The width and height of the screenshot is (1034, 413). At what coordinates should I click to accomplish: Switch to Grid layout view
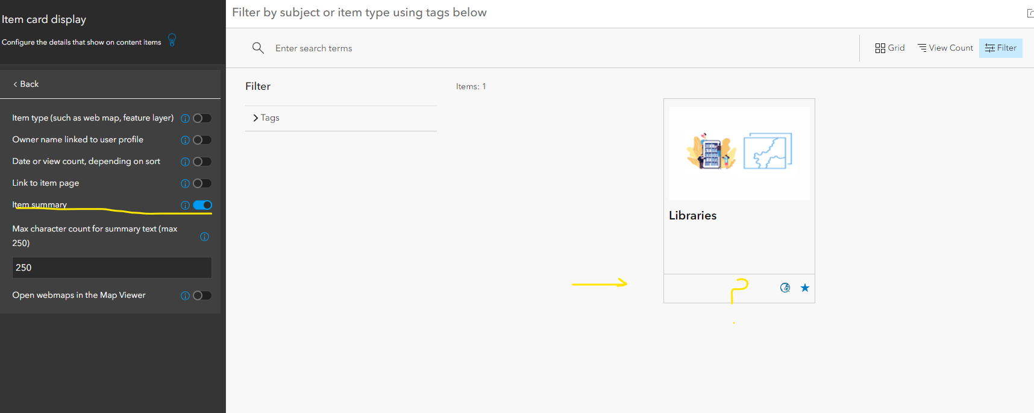(x=889, y=48)
